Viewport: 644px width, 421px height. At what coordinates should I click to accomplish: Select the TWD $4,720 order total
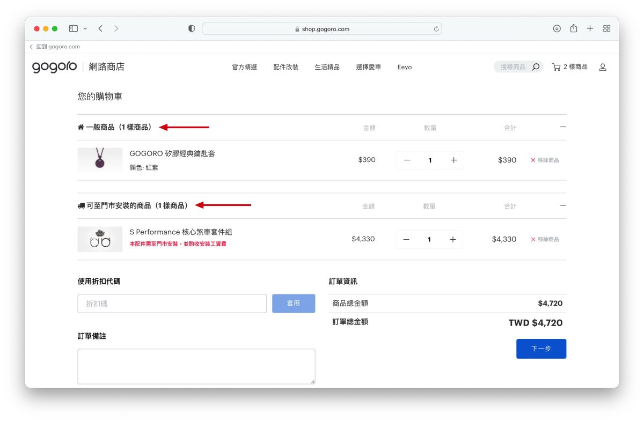point(536,323)
